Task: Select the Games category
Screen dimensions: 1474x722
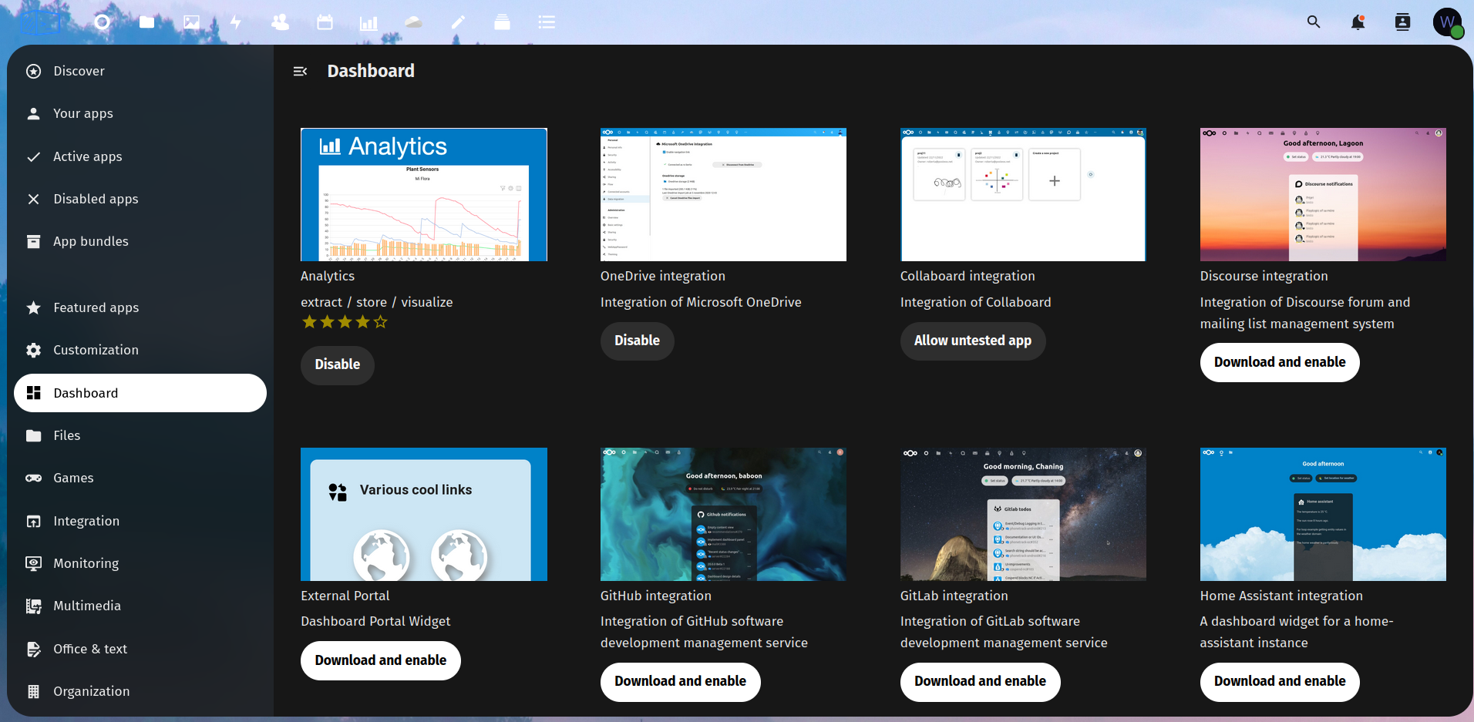Action: coord(140,478)
